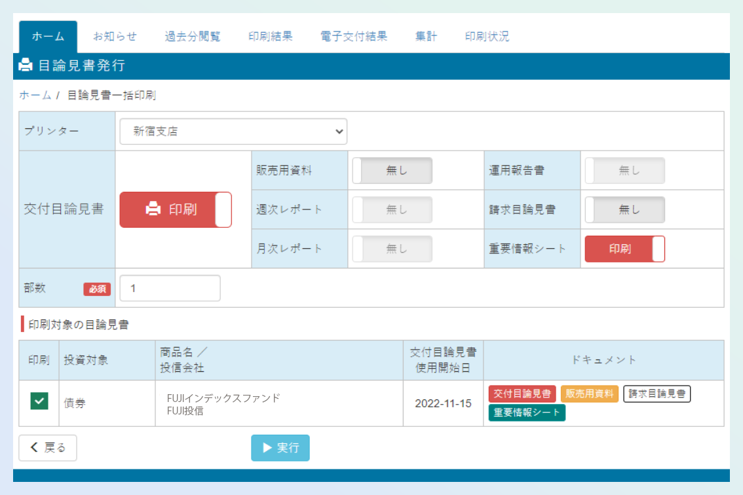Click the 部数 input field
This screenshot has height=495, width=743.
coord(170,288)
